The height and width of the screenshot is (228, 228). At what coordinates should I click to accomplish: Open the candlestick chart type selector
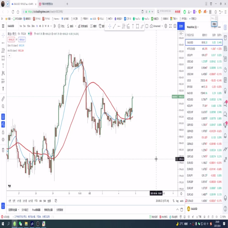coord(55,26)
